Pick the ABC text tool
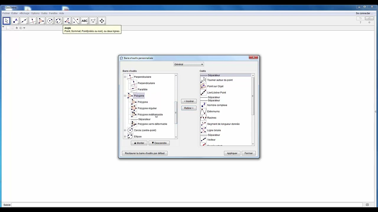378x212 pixels. point(84,21)
